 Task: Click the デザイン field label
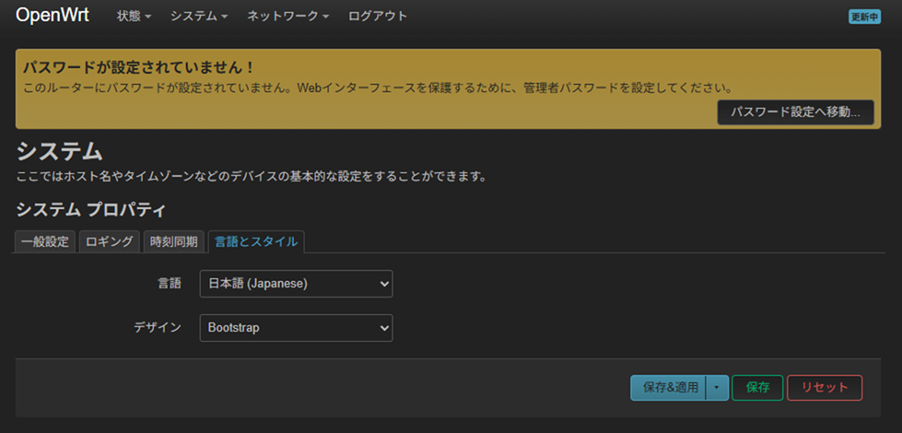click(158, 327)
